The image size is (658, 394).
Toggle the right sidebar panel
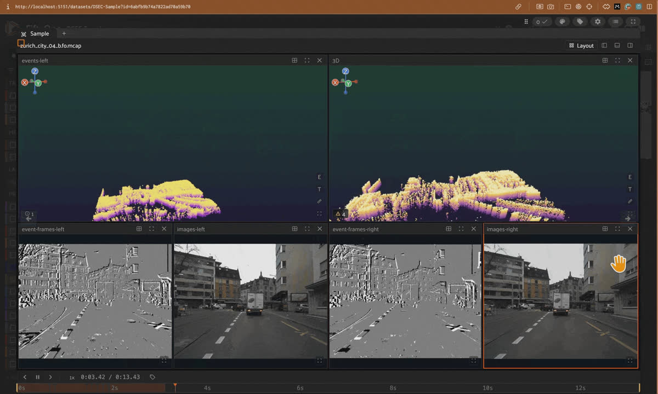630,45
